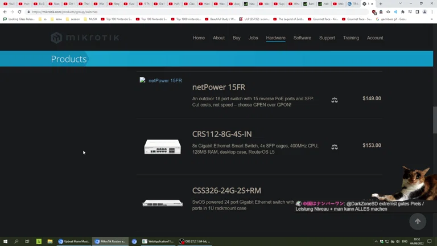Click compare scales icon for netPower 15FR

pyautogui.click(x=335, y=100)
